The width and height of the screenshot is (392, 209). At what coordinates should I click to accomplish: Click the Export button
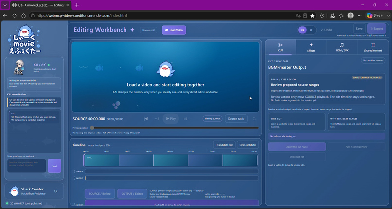point(376,29)
